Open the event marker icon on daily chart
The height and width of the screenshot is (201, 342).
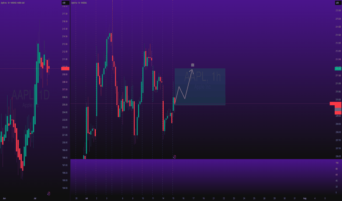[49, 193]
